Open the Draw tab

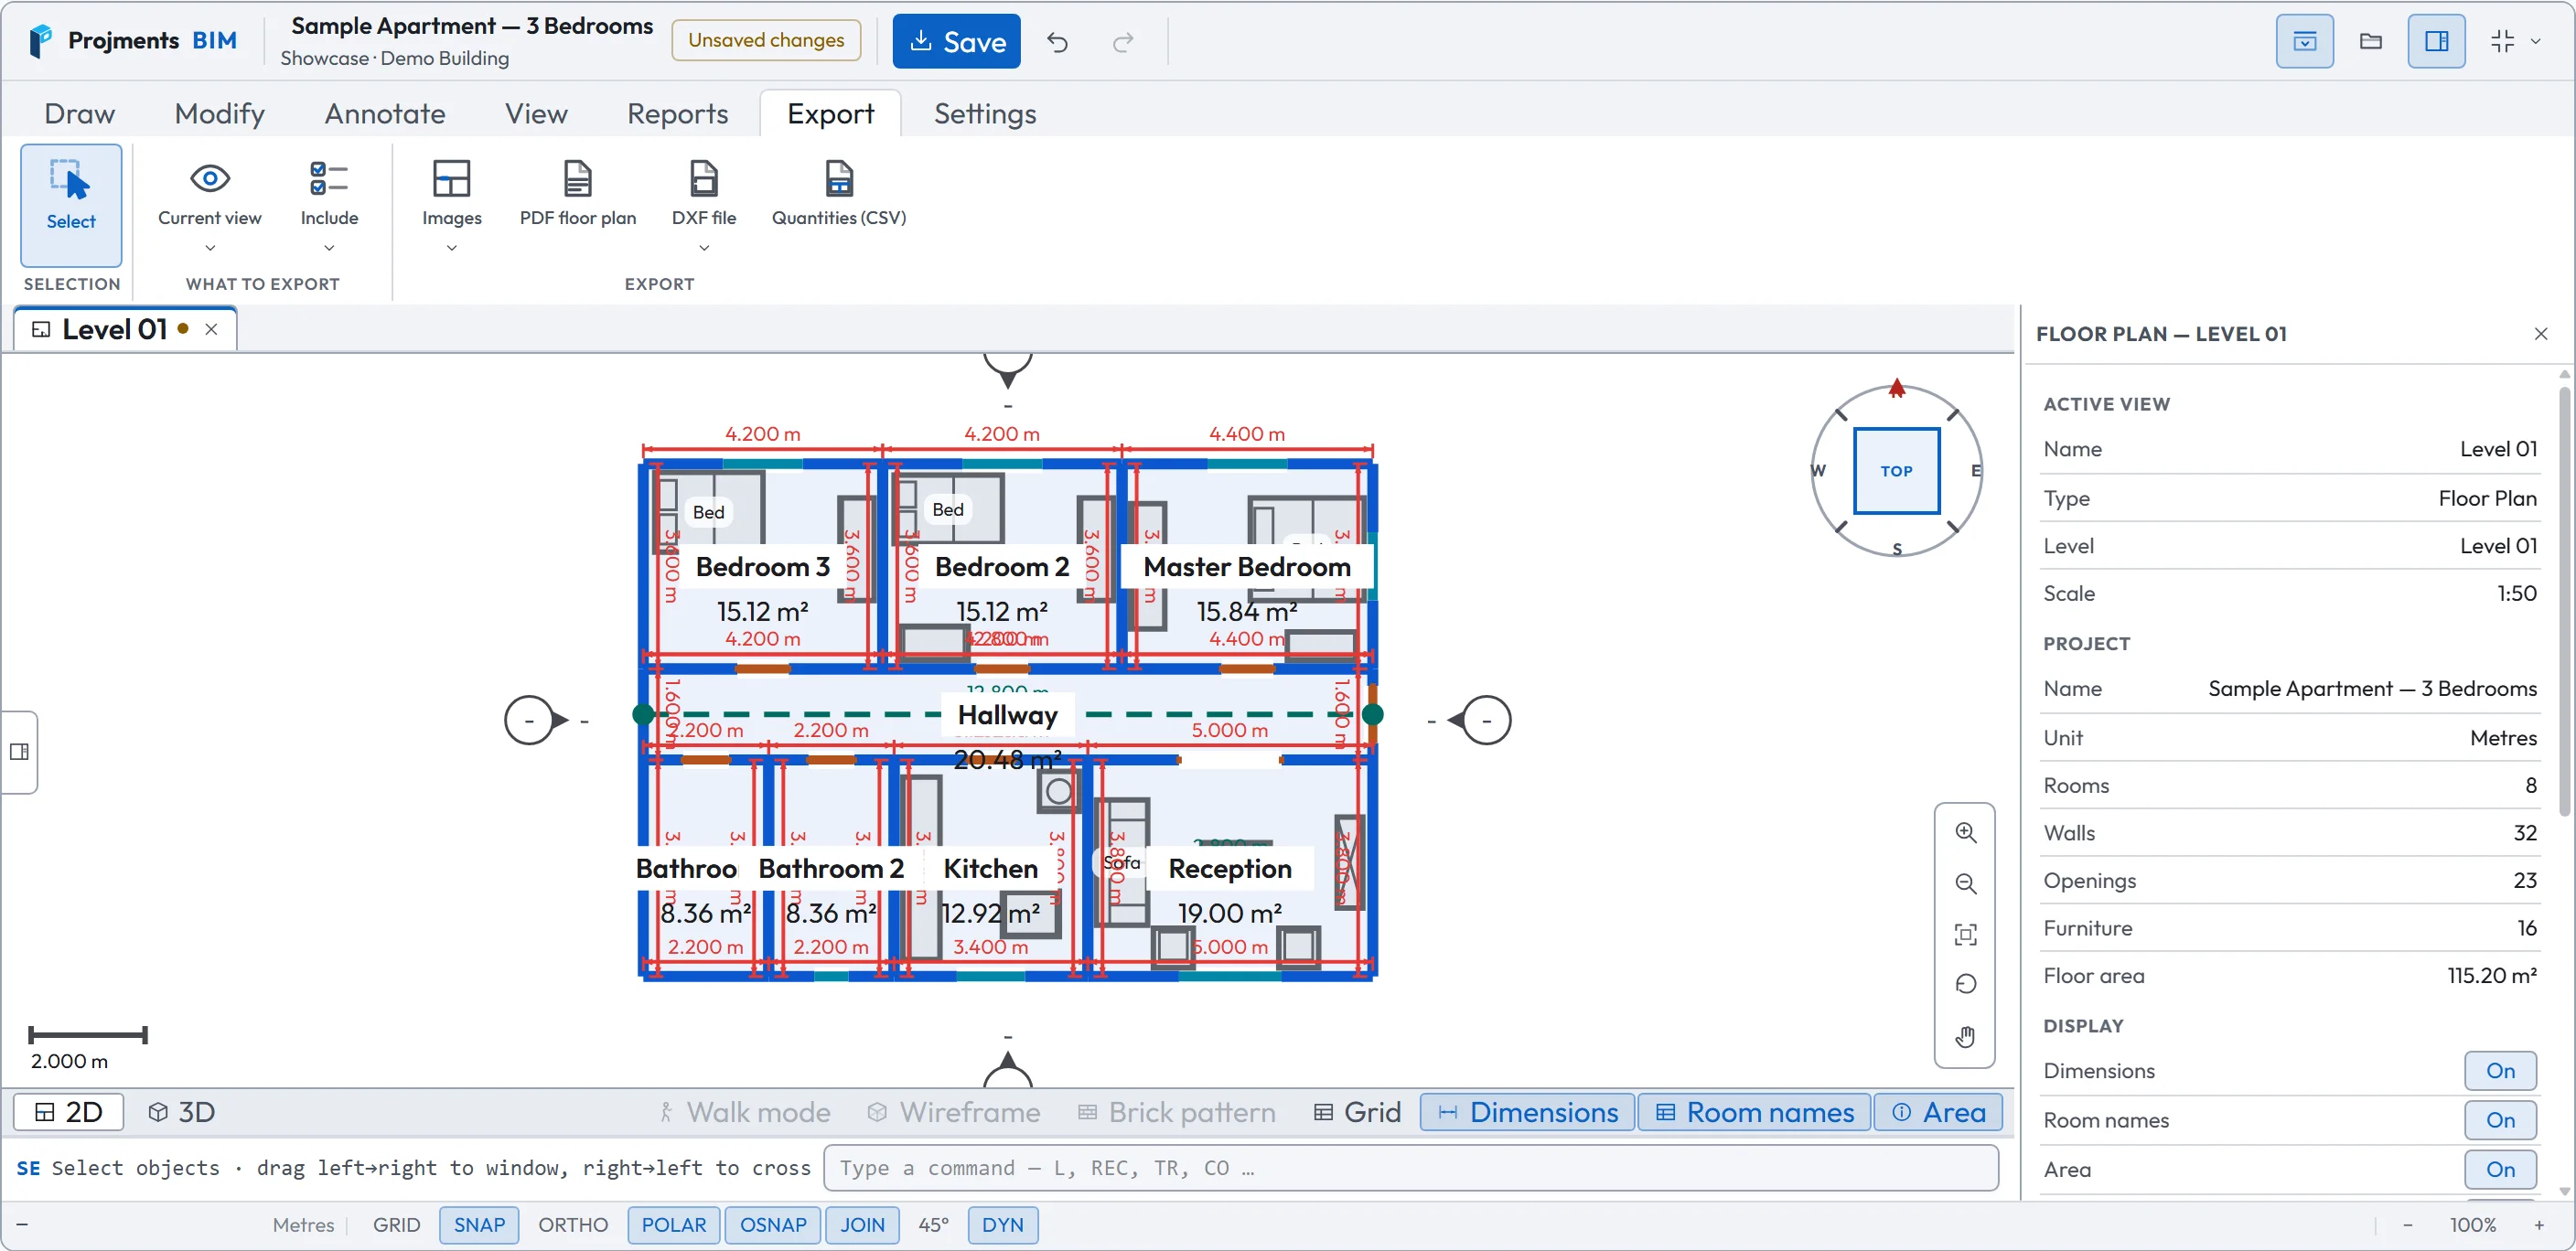80,114
